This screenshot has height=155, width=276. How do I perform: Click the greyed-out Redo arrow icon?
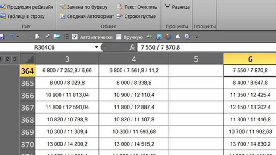pyautogui.click(x=25, y=37)
